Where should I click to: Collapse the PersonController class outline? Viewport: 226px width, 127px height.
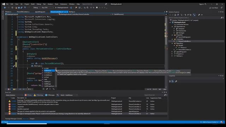coord(17,49)
